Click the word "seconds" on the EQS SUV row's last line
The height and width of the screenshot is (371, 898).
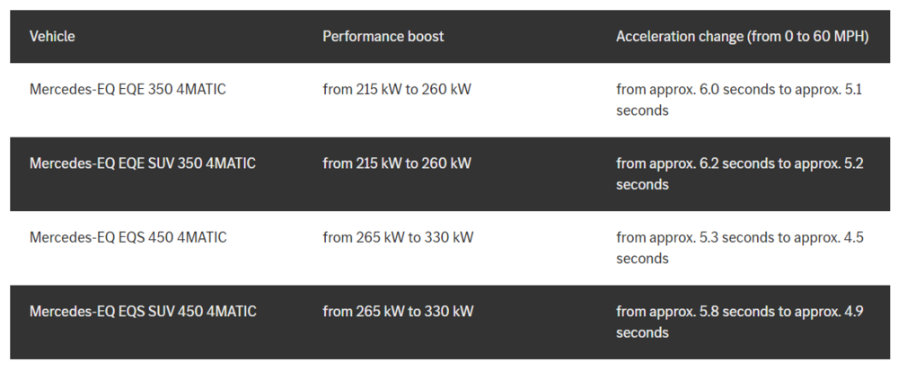642,332
